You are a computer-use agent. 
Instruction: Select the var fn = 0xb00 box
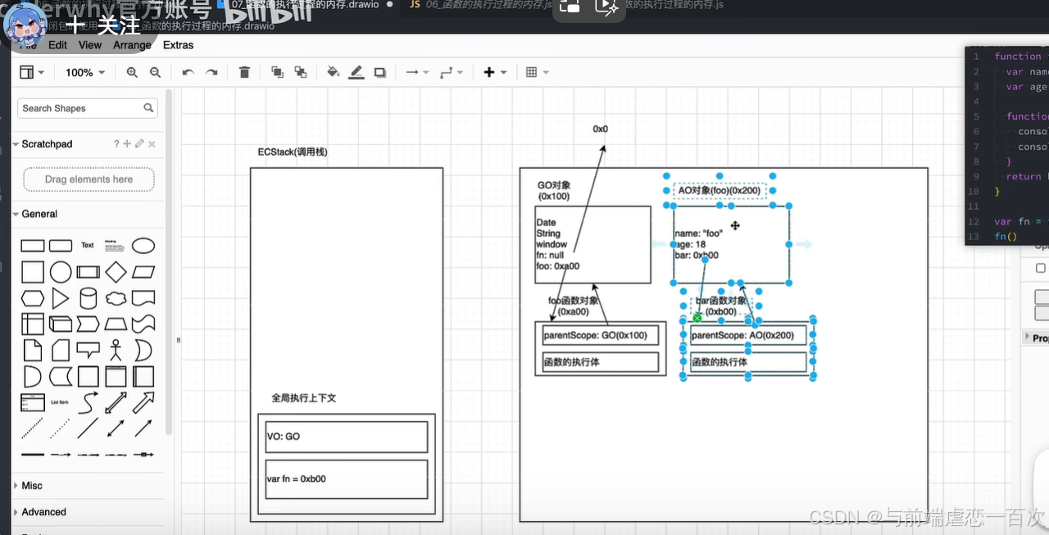point(346,479)
